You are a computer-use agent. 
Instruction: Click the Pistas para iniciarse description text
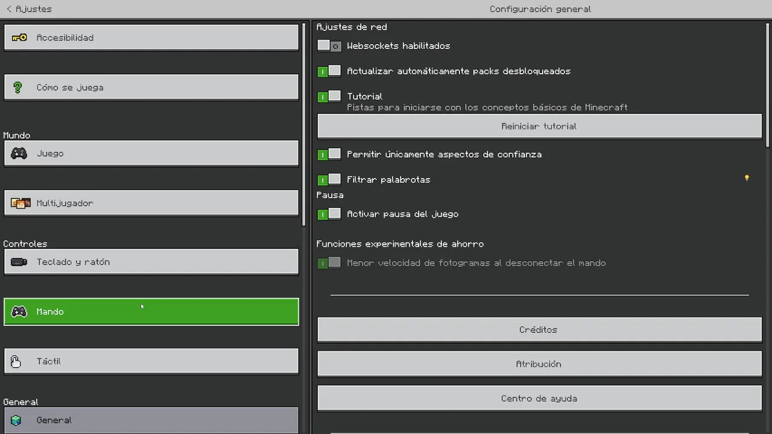pyautogui.click(x=487, y=107)
